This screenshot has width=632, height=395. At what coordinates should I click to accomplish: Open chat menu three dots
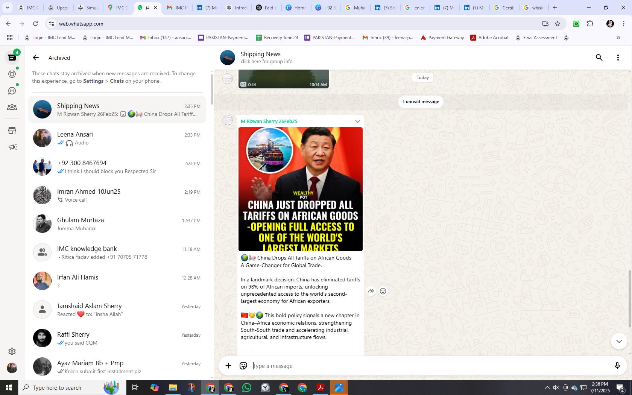[x=618, y=58]
